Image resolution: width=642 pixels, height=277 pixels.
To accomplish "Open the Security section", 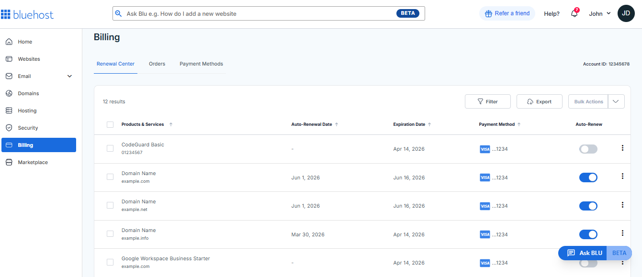I will click(28, 128).
